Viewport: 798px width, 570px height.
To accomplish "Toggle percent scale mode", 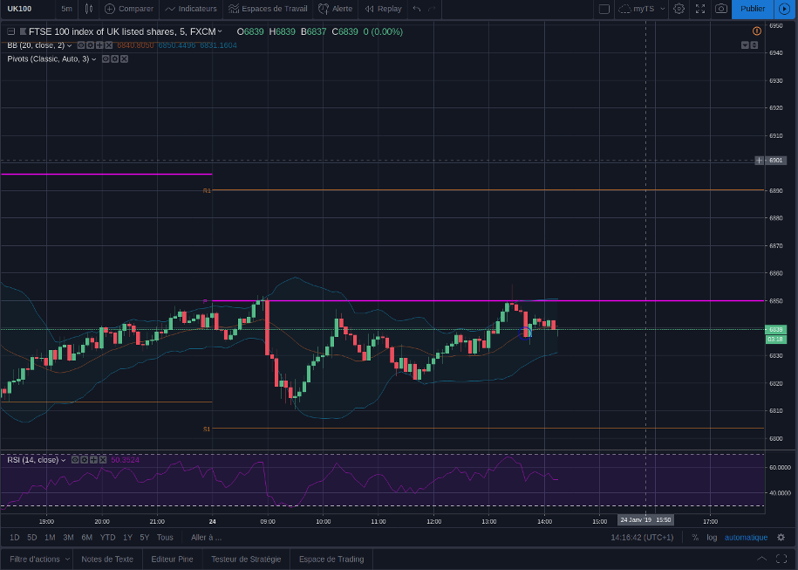I will (x=695, y=538).
